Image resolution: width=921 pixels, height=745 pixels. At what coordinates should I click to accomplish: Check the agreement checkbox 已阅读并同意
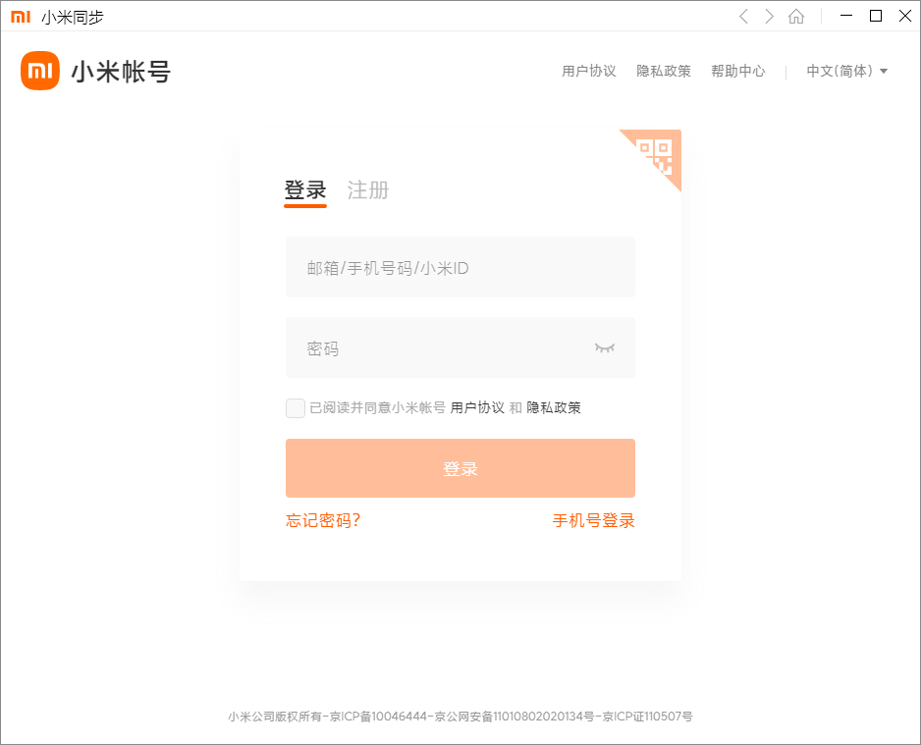coord(296,408)
